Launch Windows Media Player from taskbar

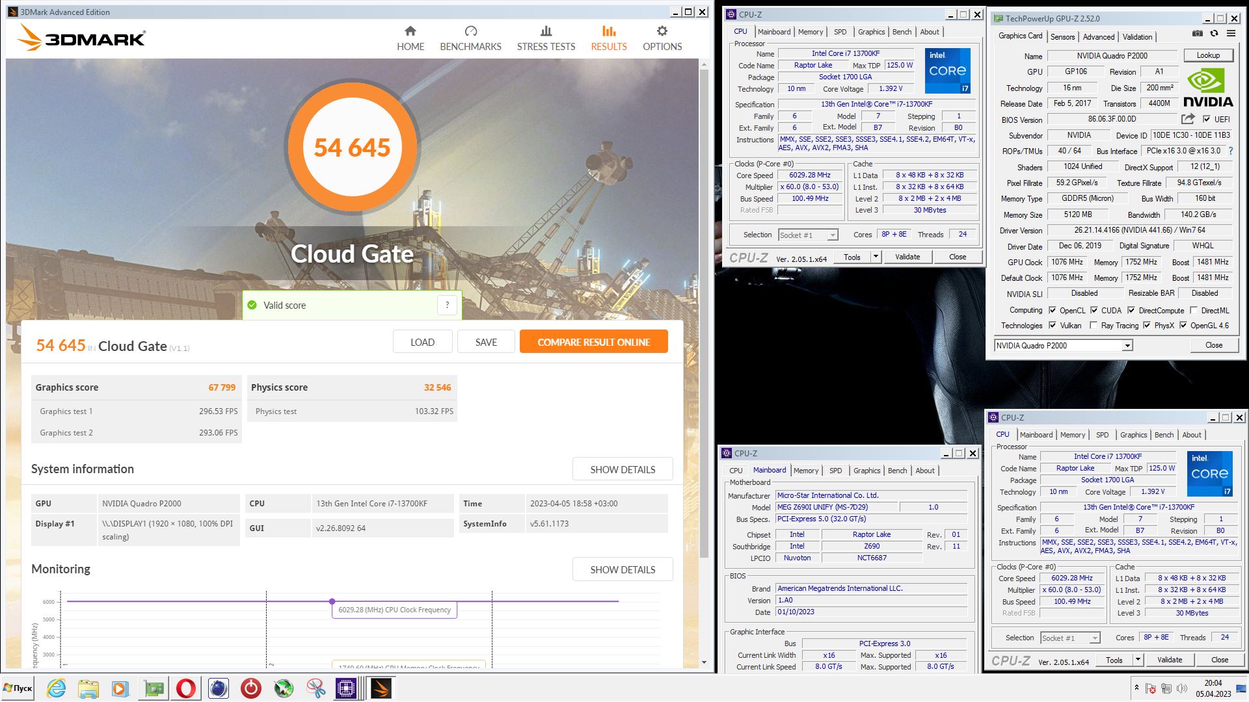click(120, 688)
